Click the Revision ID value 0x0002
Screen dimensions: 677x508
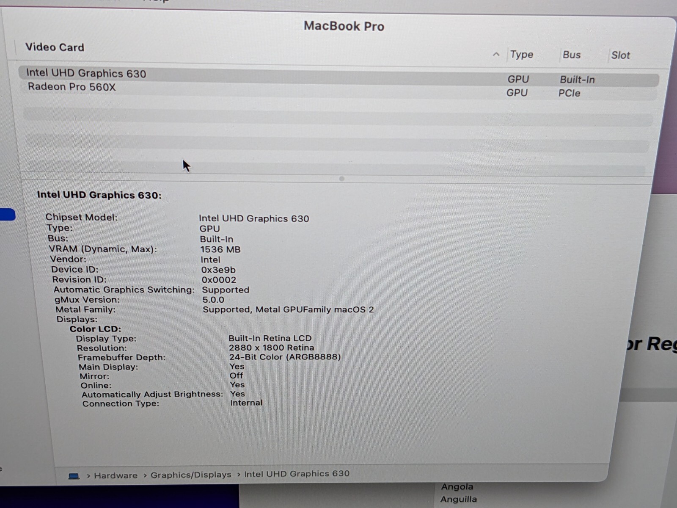(219, 280)
